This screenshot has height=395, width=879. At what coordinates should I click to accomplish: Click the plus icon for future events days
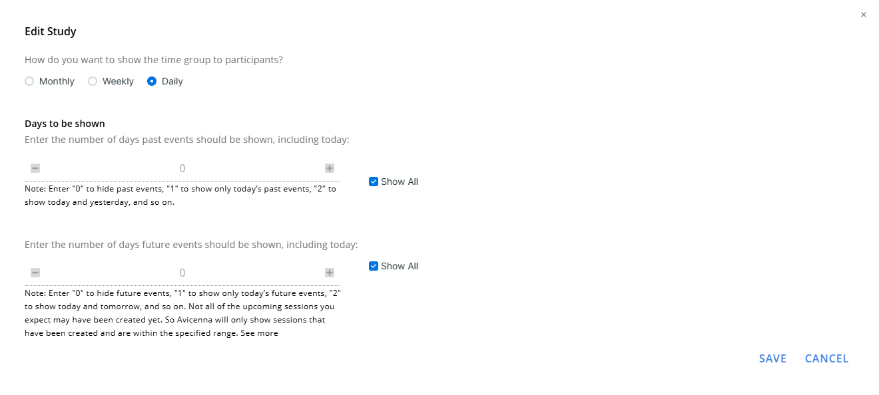tap(330, 273)
